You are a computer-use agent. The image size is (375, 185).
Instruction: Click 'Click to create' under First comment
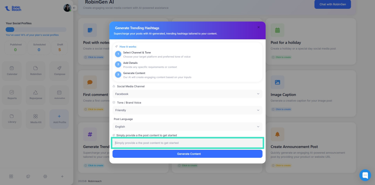94,109
